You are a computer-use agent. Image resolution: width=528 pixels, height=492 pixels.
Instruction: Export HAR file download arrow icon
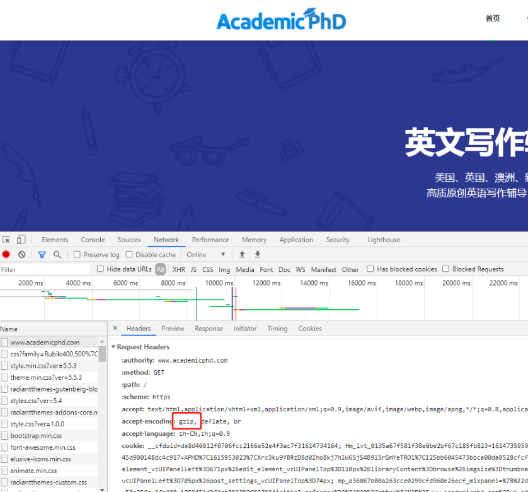point(258,254)
